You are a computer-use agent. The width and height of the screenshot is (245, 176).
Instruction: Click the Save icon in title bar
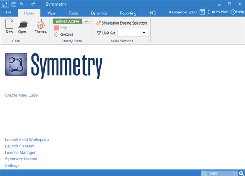[14, 4]
